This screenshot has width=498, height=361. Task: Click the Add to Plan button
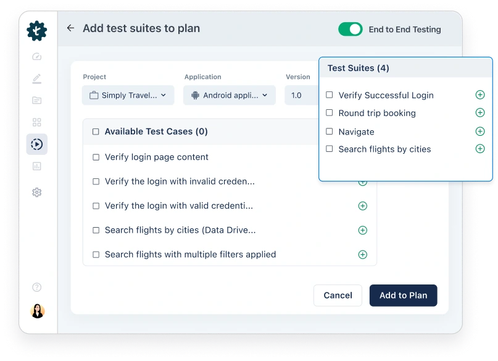click(403, 296)
